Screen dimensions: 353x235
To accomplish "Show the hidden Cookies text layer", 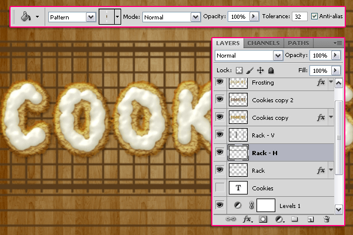I will click(x=219, y=187).
